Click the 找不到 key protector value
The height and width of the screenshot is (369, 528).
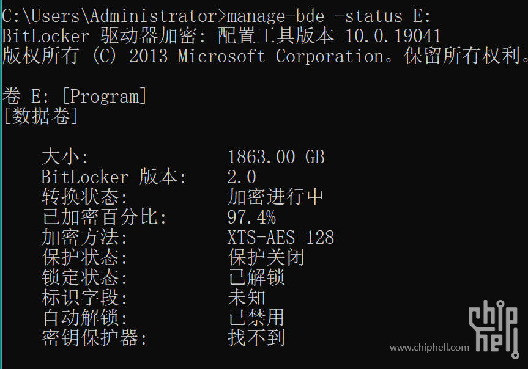[x=256, y=338]
